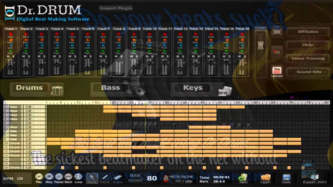Rewind with the Back button
This screenshot has height=187, width=333.
tap(68, 177)
